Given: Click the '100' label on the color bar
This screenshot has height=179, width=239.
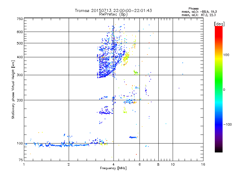Looking at the screenshot, I should click(226, 55).
